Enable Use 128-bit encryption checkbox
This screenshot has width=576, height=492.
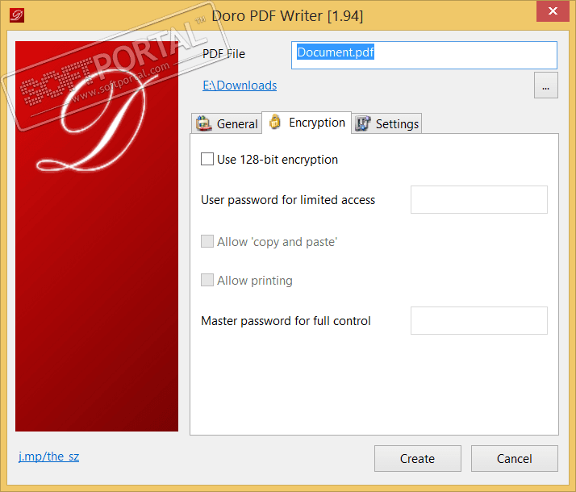(207, 160)
